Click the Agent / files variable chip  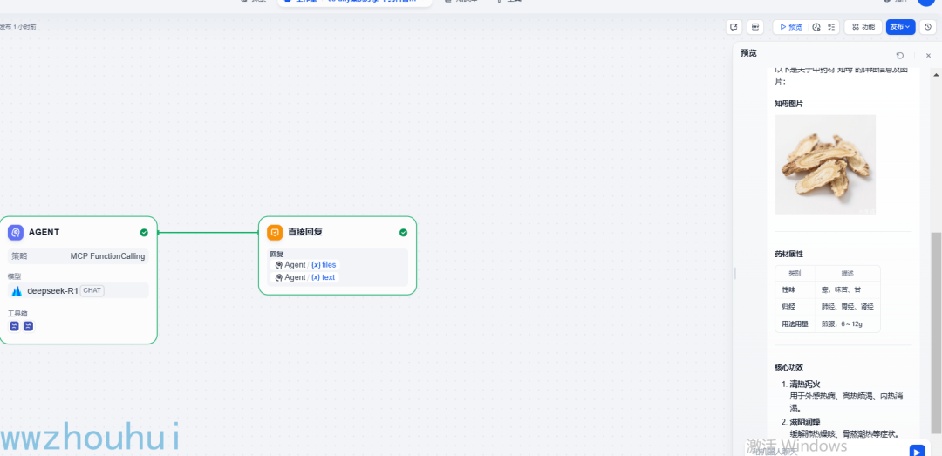coord(306,265)
